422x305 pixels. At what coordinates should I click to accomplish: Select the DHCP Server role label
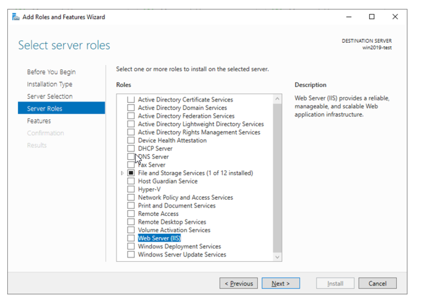[155, 148]
